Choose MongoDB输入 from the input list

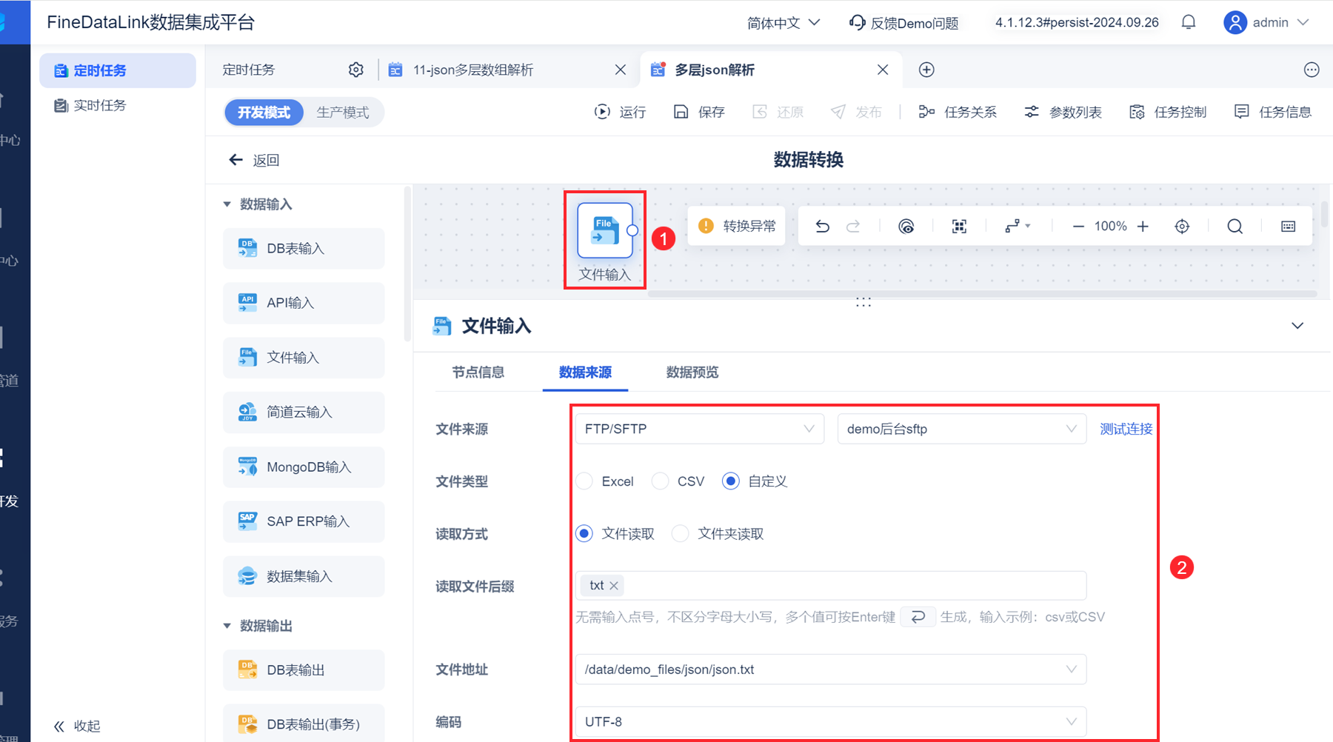304,467
